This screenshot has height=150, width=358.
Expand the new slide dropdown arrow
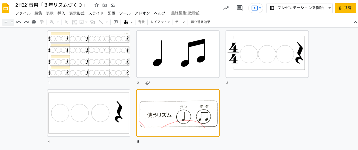point(12,22)
